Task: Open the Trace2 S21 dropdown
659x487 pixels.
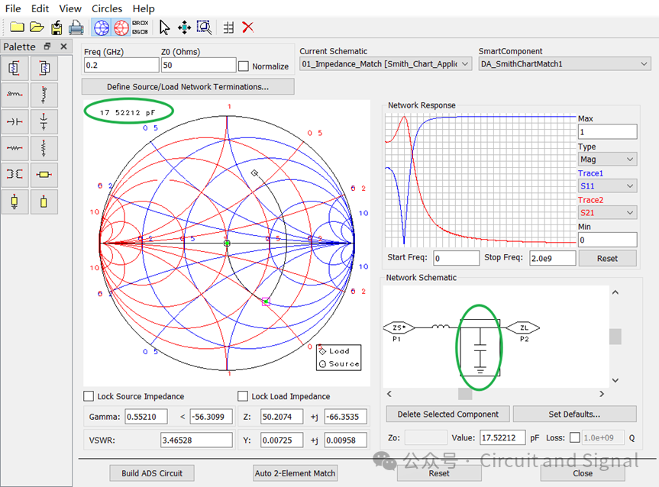Action: [607, 213]
